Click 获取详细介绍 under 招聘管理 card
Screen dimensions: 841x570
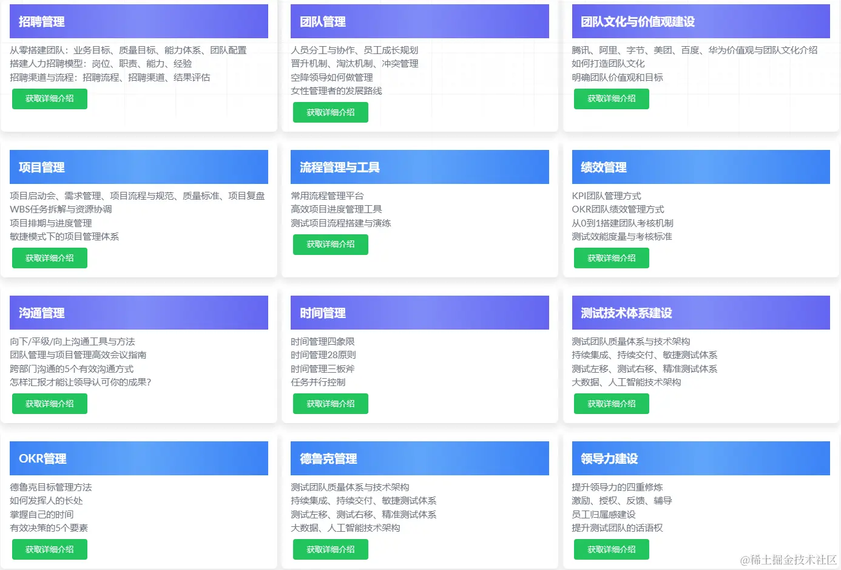(49, 98)
